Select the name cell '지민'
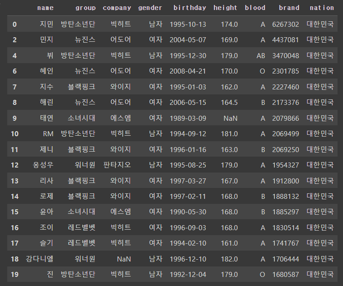This screenshot has width=343, height=286. coord(46,24)
